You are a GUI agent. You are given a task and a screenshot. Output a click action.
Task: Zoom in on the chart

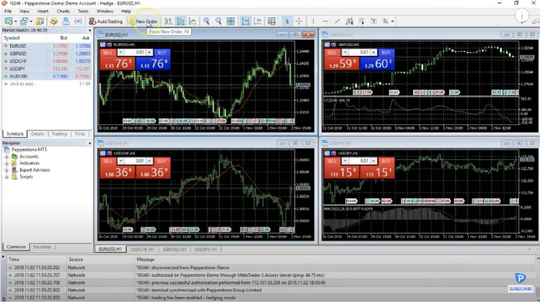point(206,21)
